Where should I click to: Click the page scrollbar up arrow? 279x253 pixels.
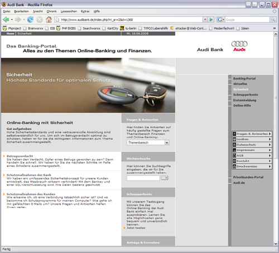[x=276, y=34]
